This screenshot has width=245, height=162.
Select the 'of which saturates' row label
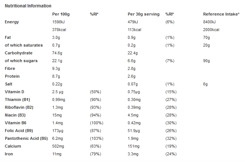23,45
